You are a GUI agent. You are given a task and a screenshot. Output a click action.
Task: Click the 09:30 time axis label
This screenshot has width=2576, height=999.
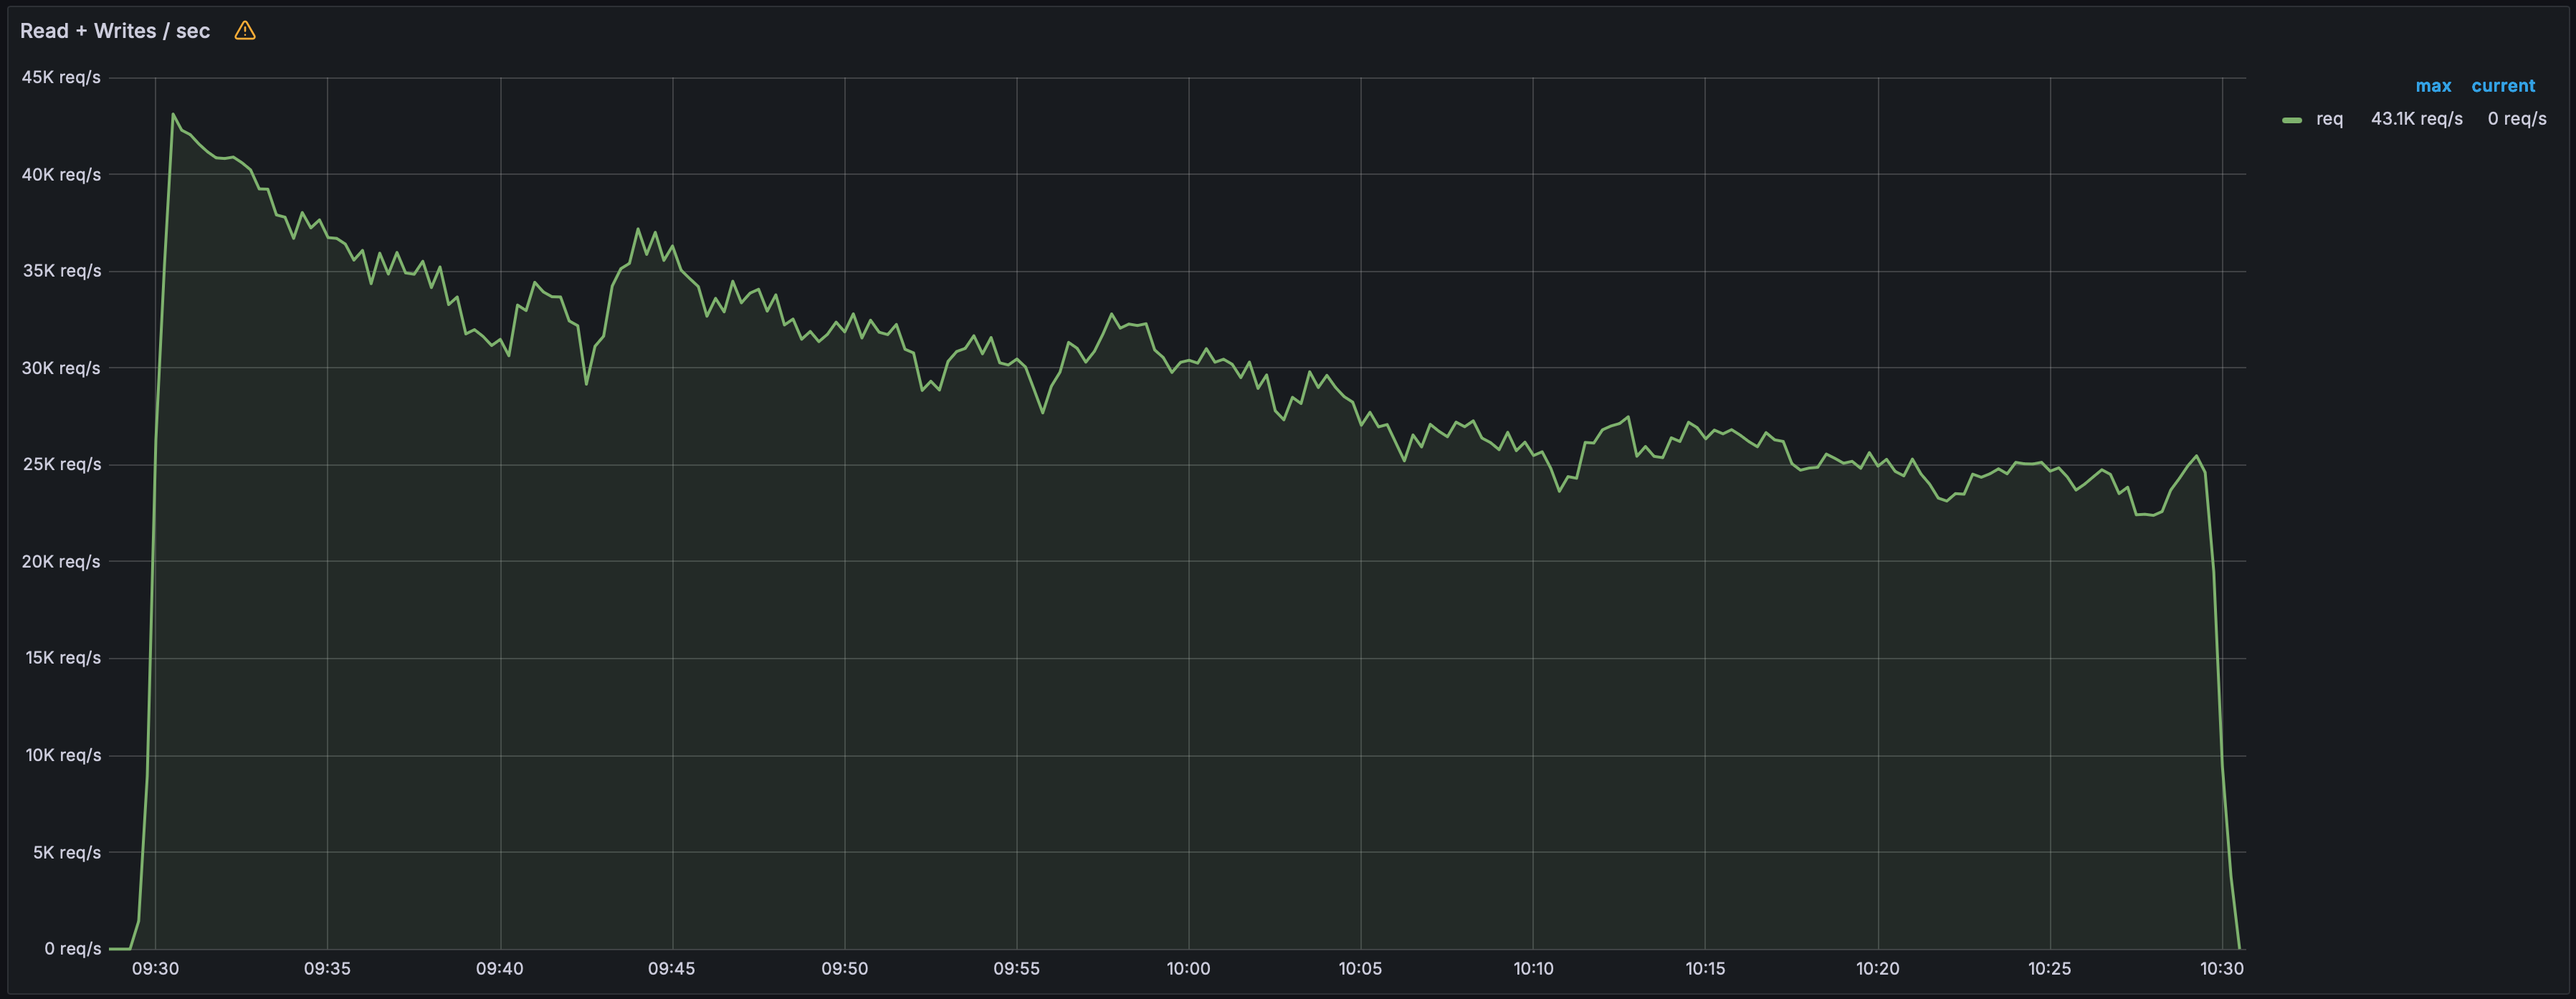(x=155, y=968)
